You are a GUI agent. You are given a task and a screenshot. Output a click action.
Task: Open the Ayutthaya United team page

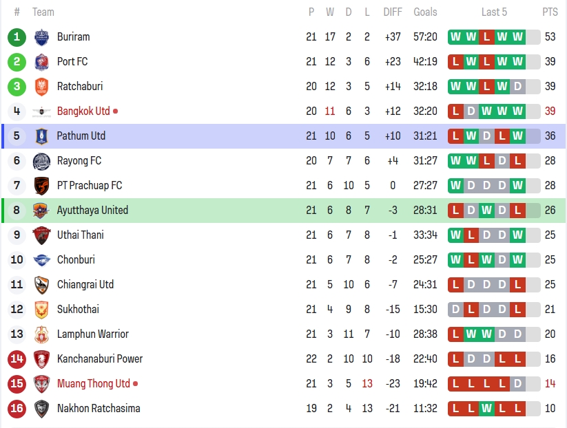click(92, 211)
